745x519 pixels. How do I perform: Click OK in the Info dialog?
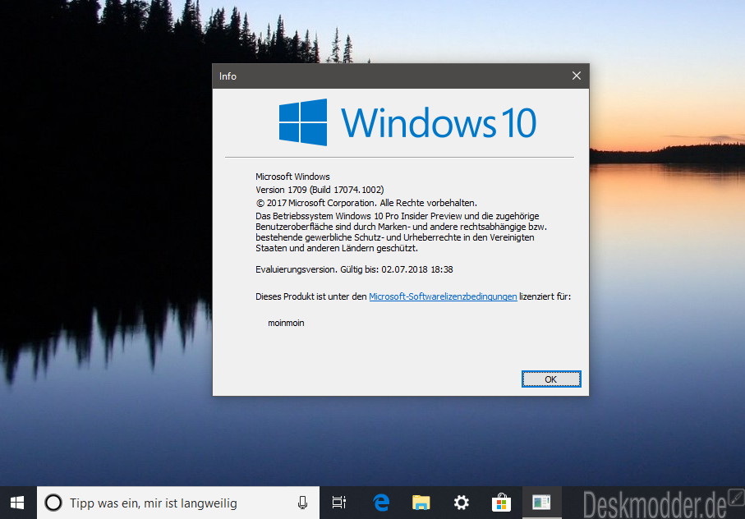click(x=551, y=379)
